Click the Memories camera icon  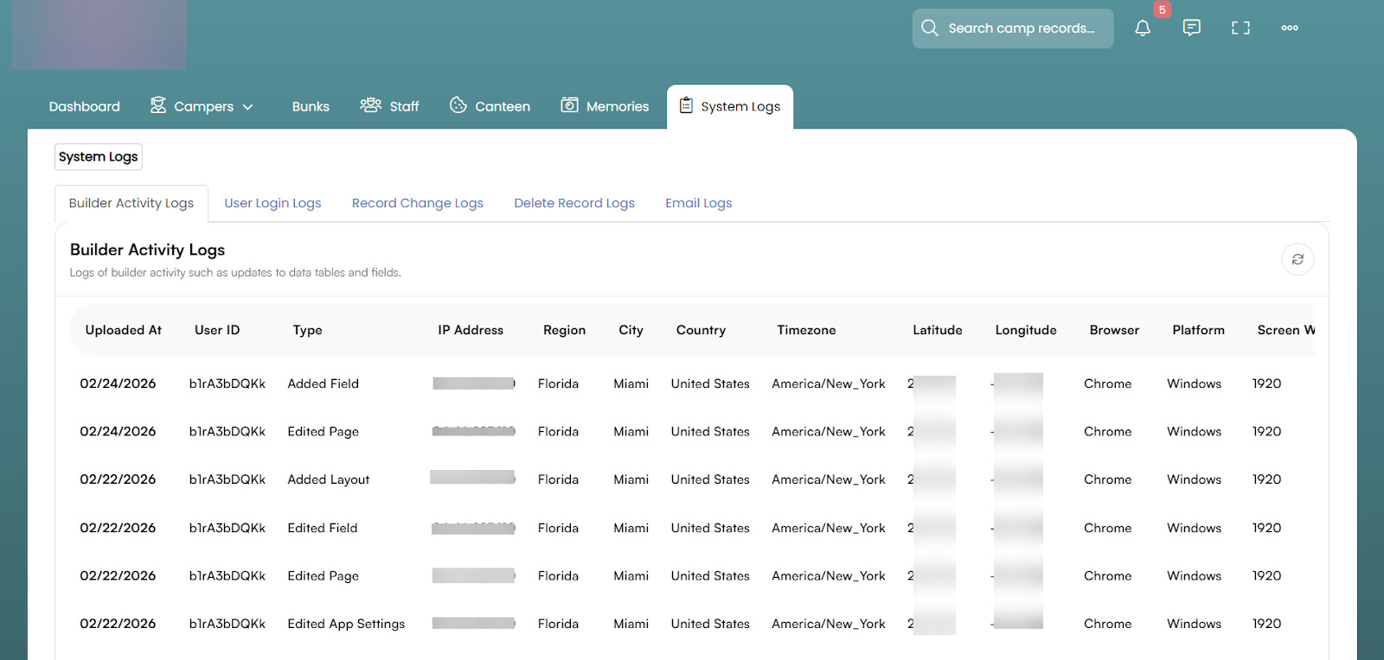[569, 105]
